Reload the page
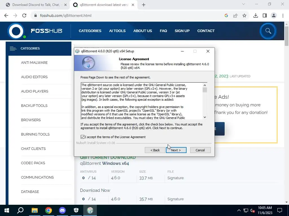Image resolution: width=289 pixels, height=216 pixels. click(x=24, y=16)
